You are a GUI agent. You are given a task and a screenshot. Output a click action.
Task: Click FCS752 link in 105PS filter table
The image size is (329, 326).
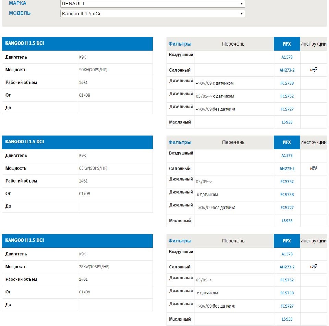pos(287,280)
